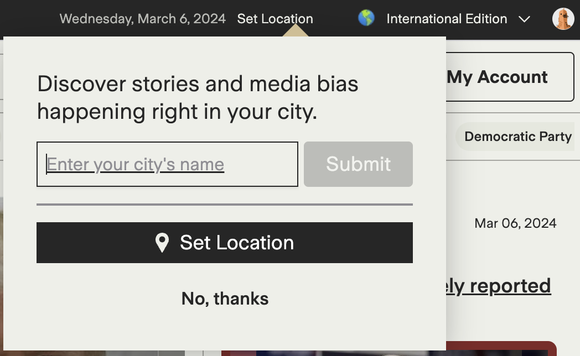This screenshot has width=580, height=356.
Task: Click the black Set Location button
Action: [224, 243]
